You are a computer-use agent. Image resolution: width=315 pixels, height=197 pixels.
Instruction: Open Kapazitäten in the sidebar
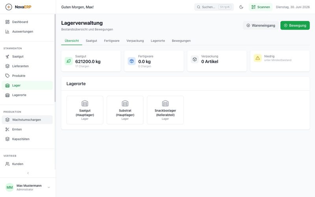27,139
